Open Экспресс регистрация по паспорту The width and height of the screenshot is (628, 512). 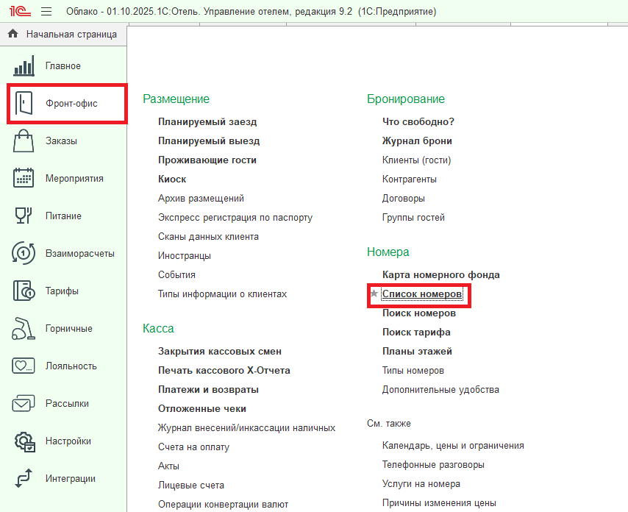[x=235, y=218]
